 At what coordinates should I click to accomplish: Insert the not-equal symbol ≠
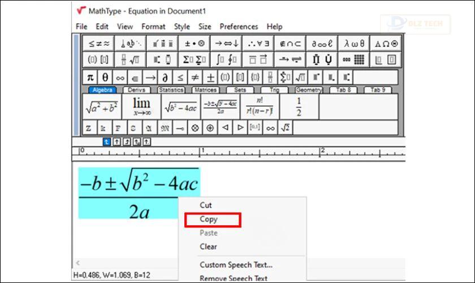pyautogui.click(x=196, y=78)
